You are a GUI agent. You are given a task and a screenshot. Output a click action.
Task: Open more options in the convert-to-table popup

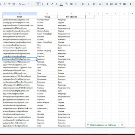119,125
